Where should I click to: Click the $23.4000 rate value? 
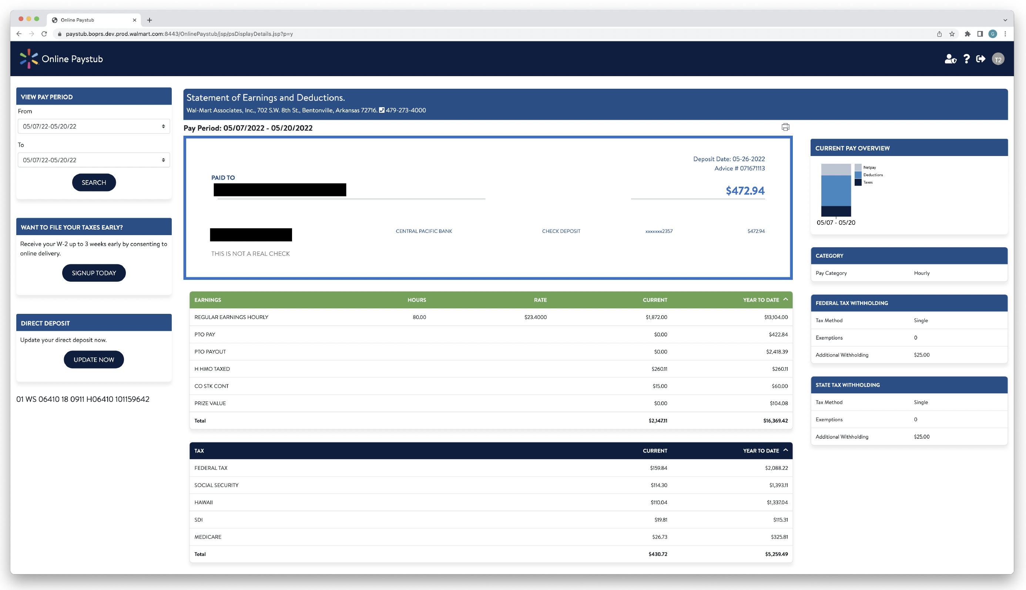tap(535, 317)
